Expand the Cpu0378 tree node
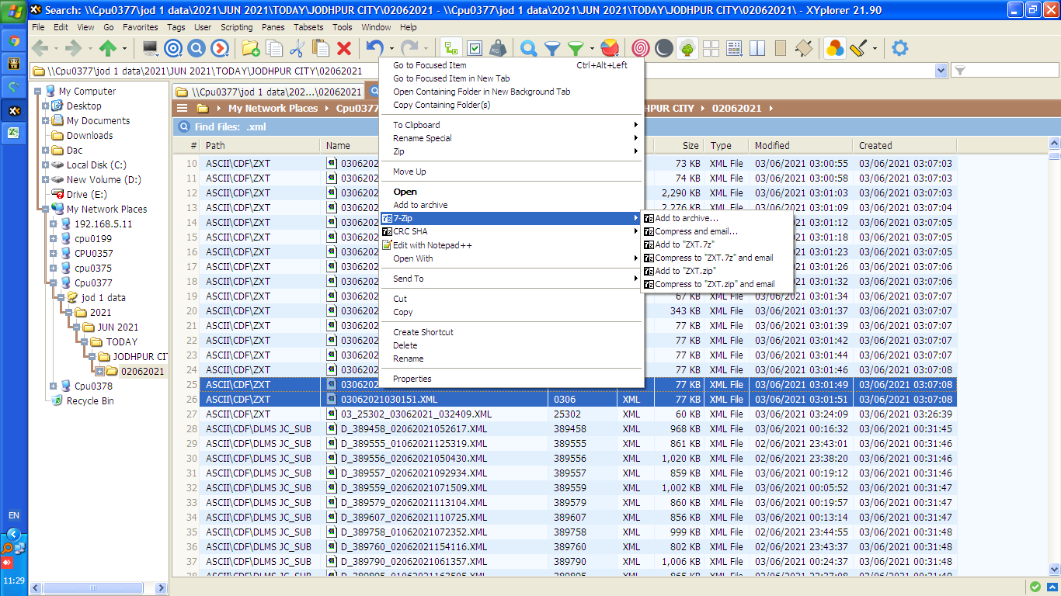 pos(53,386)
